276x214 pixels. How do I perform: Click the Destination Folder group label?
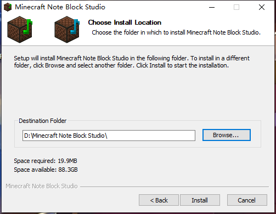[43, 121]
